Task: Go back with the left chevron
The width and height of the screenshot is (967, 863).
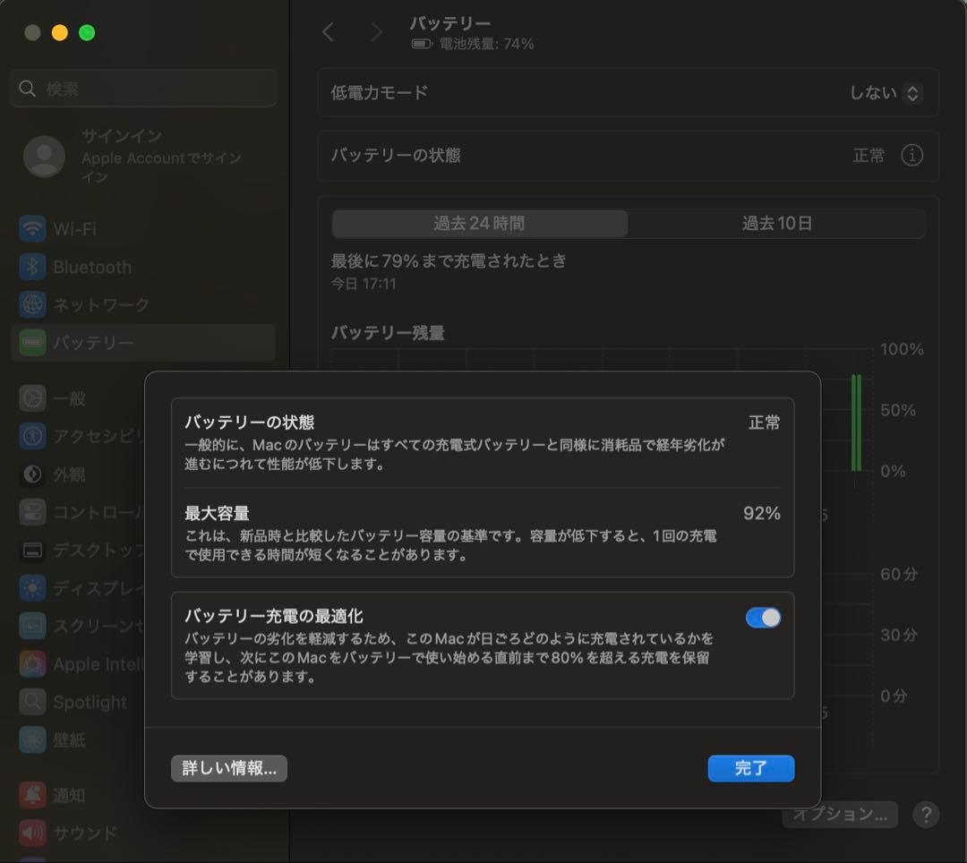Action: click(329, 33)
